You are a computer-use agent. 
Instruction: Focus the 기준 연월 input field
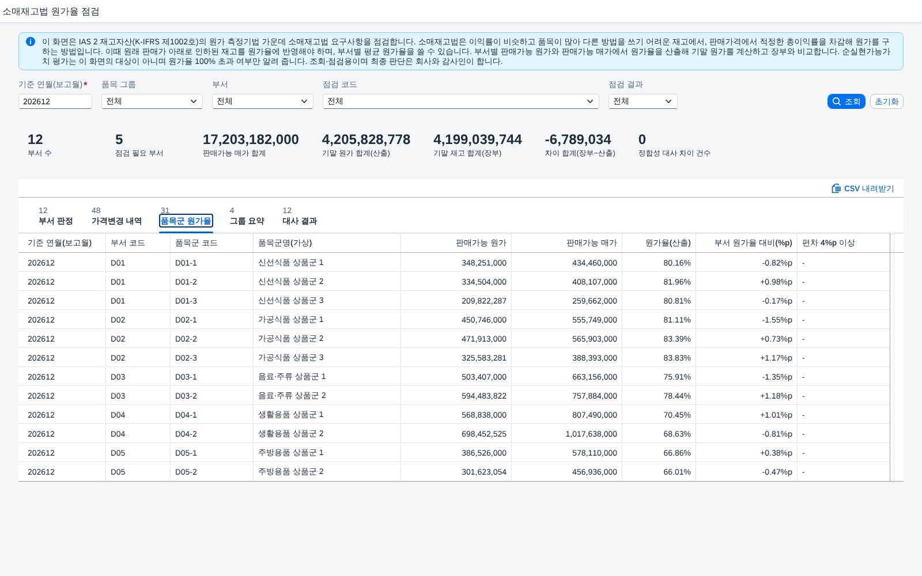pos(55,101)
